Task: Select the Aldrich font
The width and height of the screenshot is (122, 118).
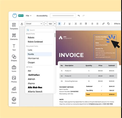Action: pyautogui.click(x=31, y=79)
